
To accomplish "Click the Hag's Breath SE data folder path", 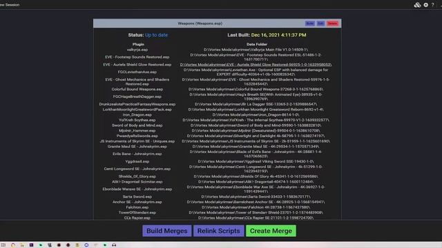I will pyautogui.click(x=256, y=96).
